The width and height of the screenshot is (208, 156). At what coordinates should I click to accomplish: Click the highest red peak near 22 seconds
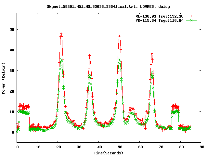coord(61,34)
